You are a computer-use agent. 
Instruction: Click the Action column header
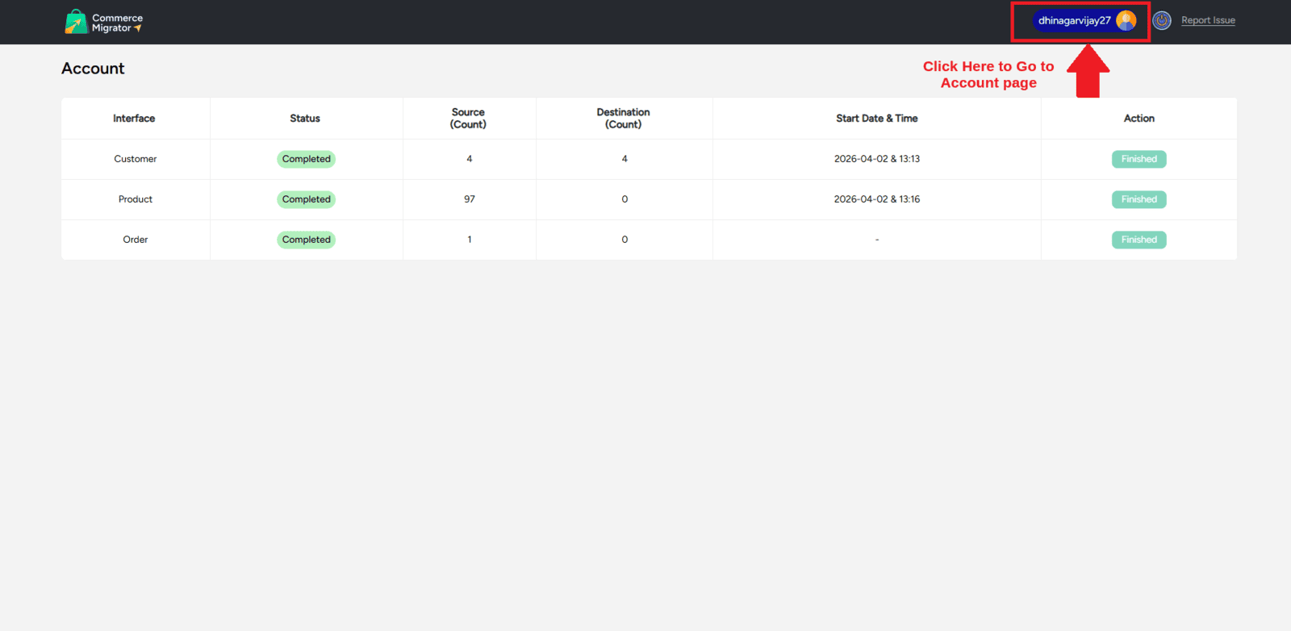[1139, 119]
